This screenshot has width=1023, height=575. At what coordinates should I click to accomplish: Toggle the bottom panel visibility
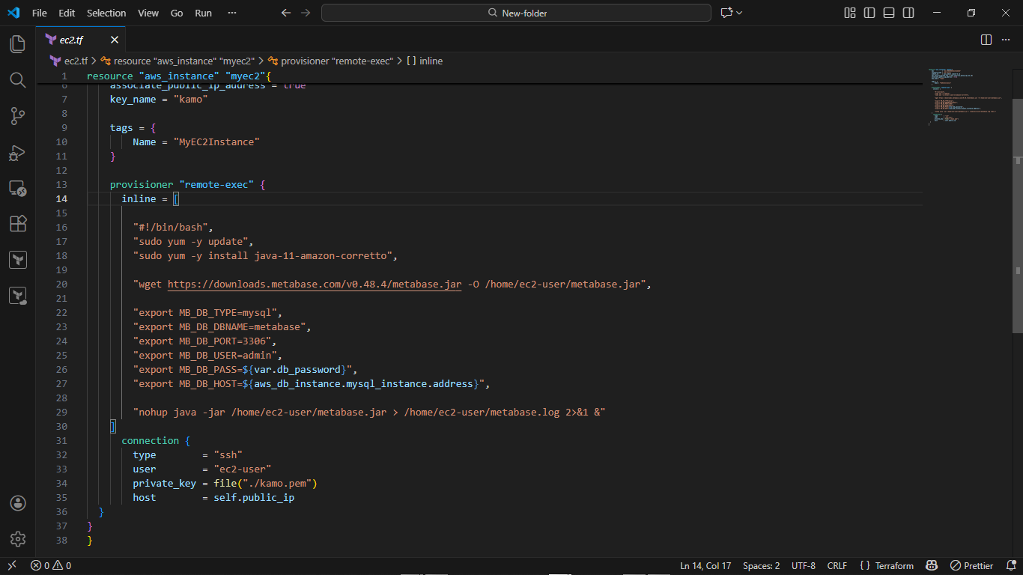pos(888,13)
